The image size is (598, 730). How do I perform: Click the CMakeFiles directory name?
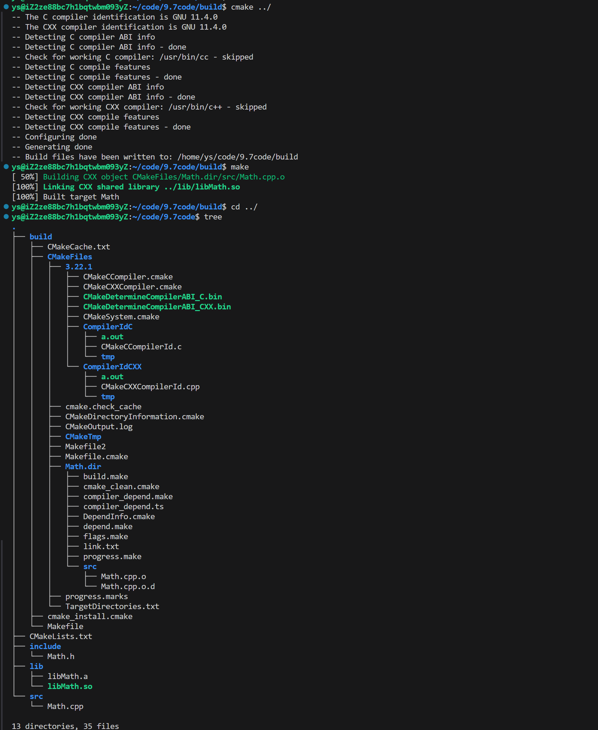tap(70, 257)
